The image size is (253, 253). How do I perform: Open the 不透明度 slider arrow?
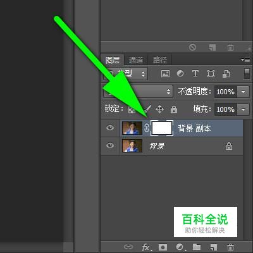coord(244,92)
